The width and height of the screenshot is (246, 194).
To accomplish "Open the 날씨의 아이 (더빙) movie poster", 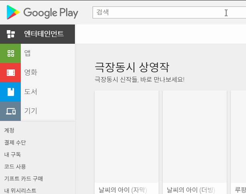I will 195,137.
